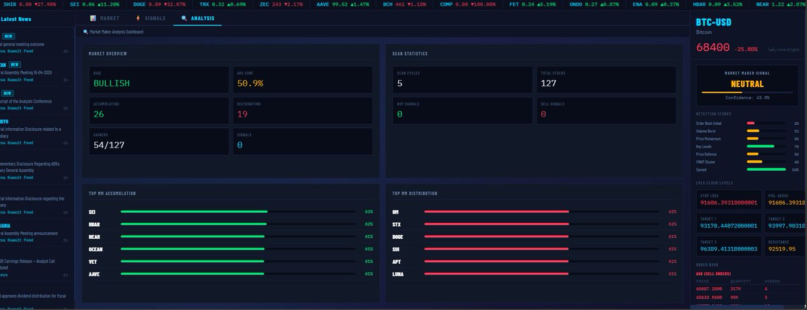Click the BTC-USD symbol heading

(714, 22)
